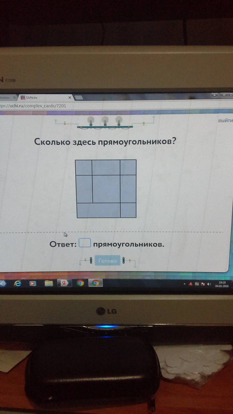The height and width of the screenshot is (414, 233).
Task: Open Windows Media Player from taskbar
Action: pos(32,283)
